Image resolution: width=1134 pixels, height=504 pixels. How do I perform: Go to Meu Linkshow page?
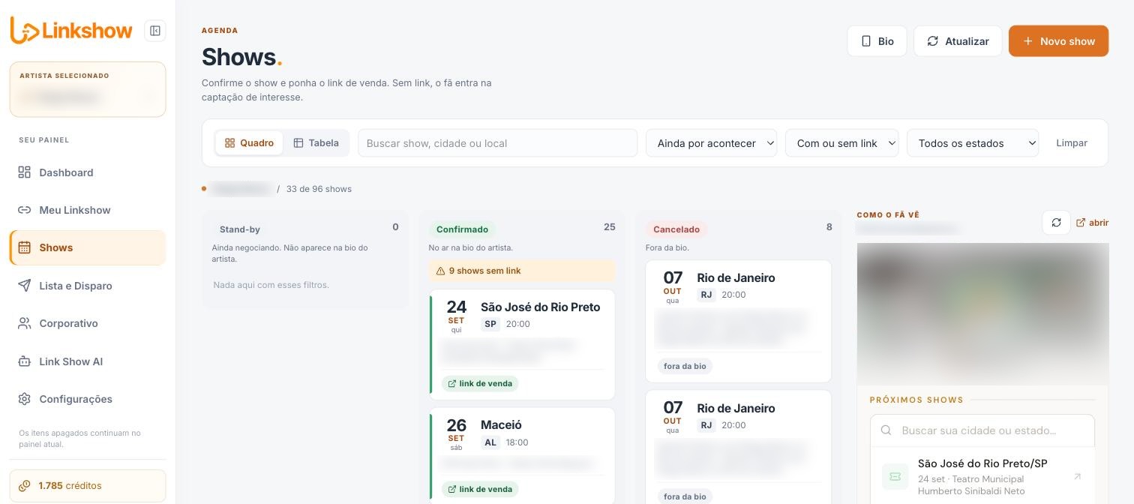(x=88, y=210)
